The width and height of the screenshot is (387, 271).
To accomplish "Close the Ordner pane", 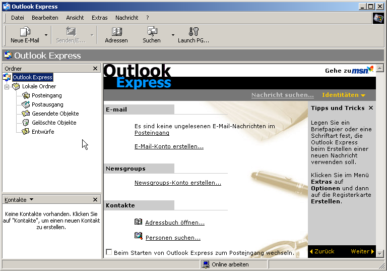I will (x=95, y=69).
